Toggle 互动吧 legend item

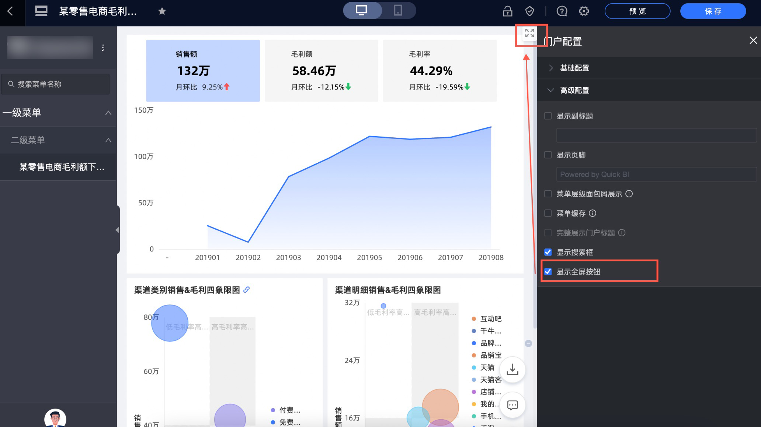[x=487, y=319]
